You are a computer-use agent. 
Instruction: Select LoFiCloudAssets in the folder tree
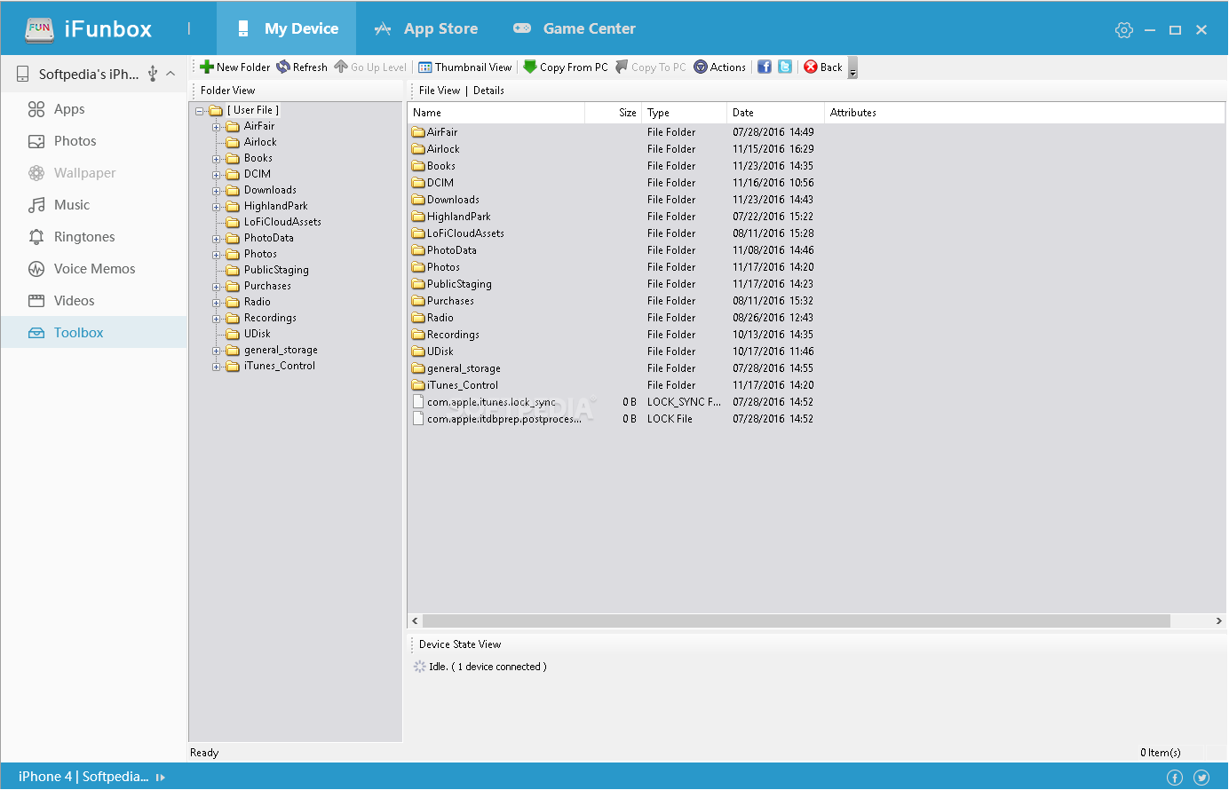282,222
